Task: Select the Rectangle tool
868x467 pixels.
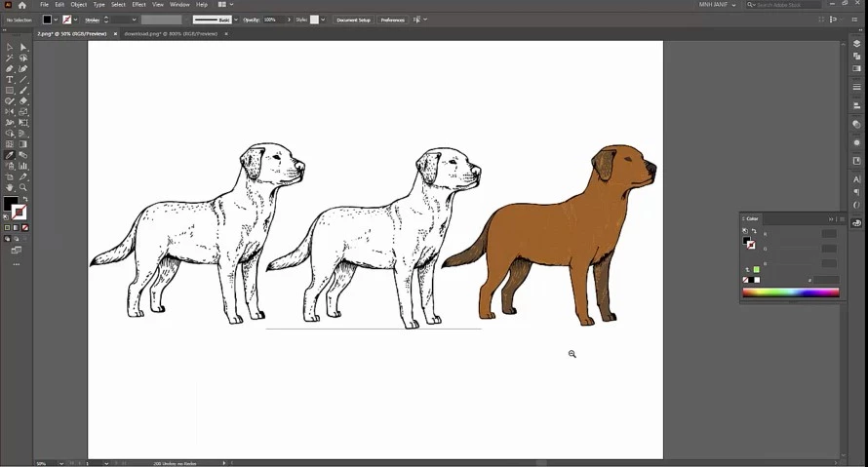Action: click(x=10, y=91)
